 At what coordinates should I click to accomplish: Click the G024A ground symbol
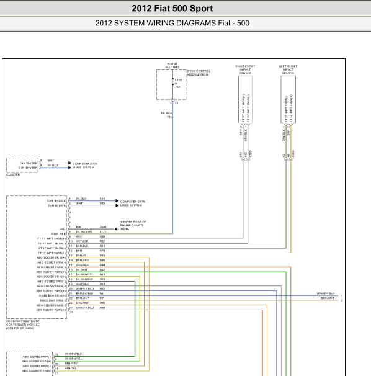pyautogui.click(x=116, y=229)
